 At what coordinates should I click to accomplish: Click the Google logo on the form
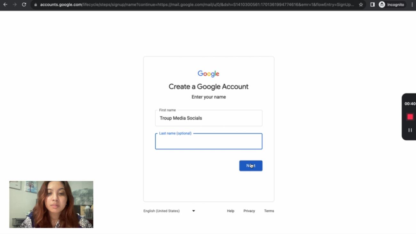click(208, 74)
